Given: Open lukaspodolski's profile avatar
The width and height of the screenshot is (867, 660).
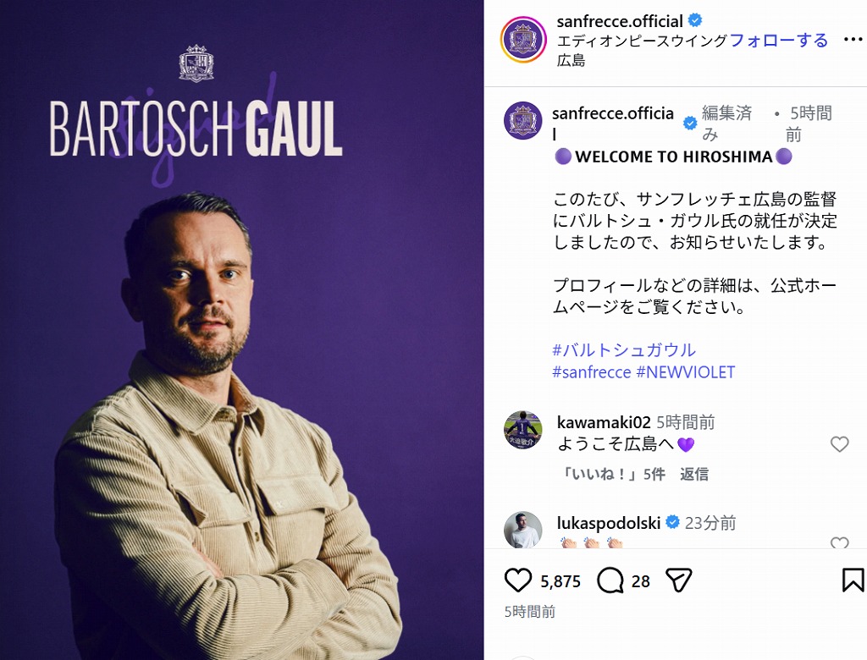Looking at the screenshot, I should click(x=523, y=530).
